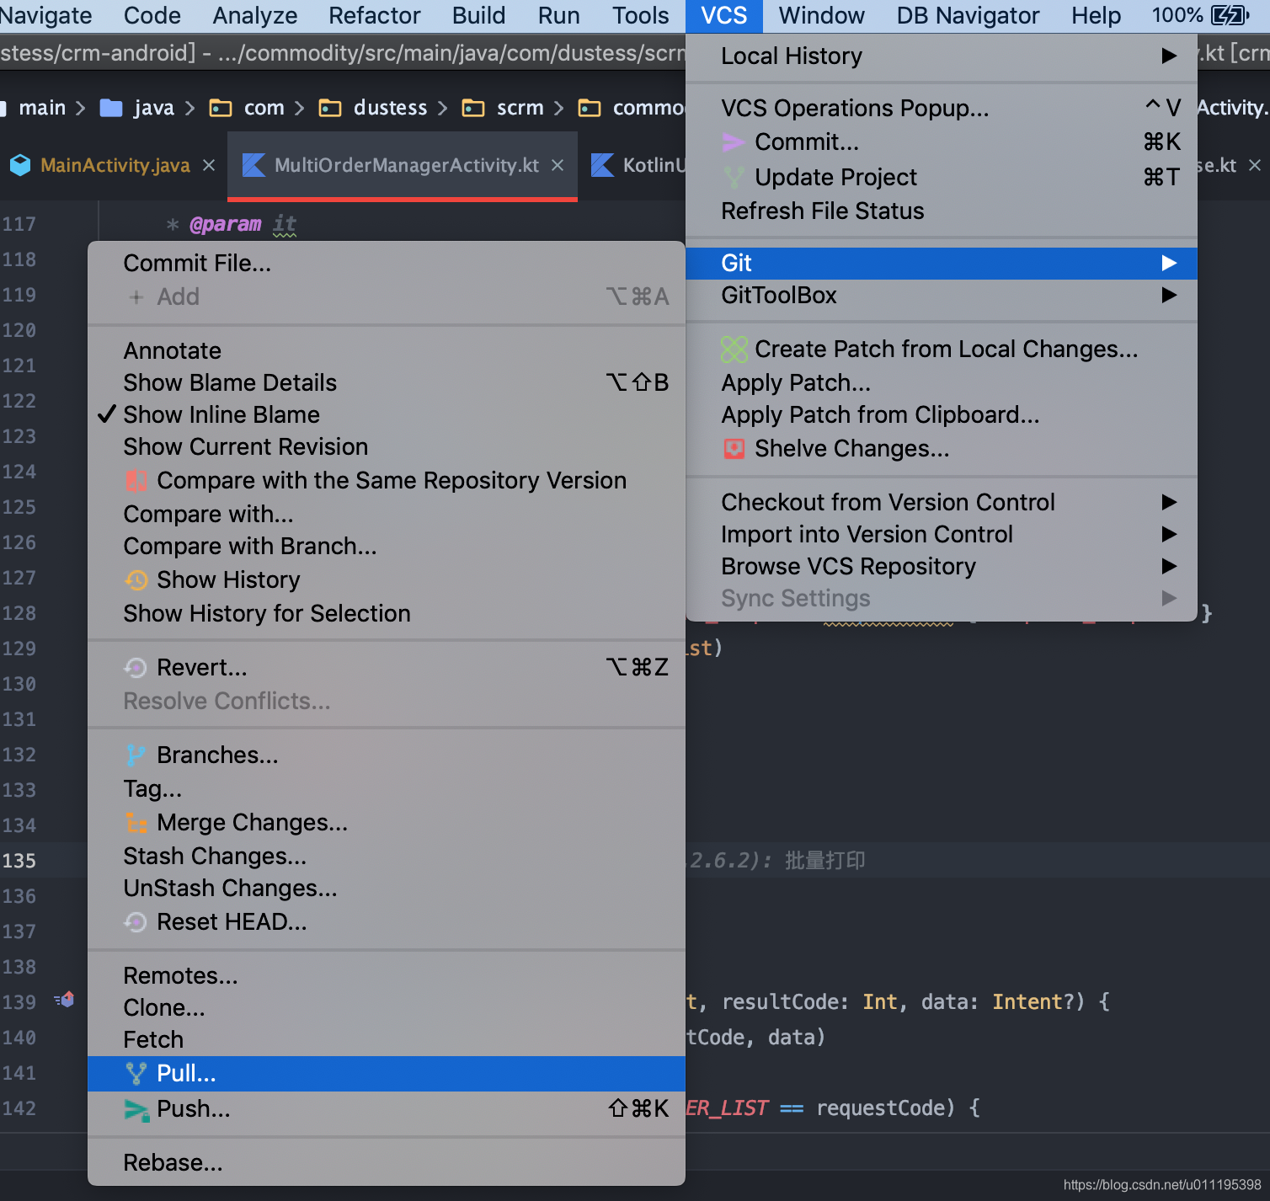This screenshot has height=1201, width=1270.
Task: Click the MainActivity.java file icon
Action: pyautogui.click(x=20, y=165)
